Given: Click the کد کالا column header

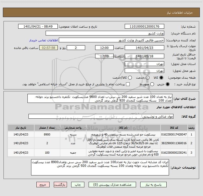Looking at the screenshot, I should click(174, 128).
